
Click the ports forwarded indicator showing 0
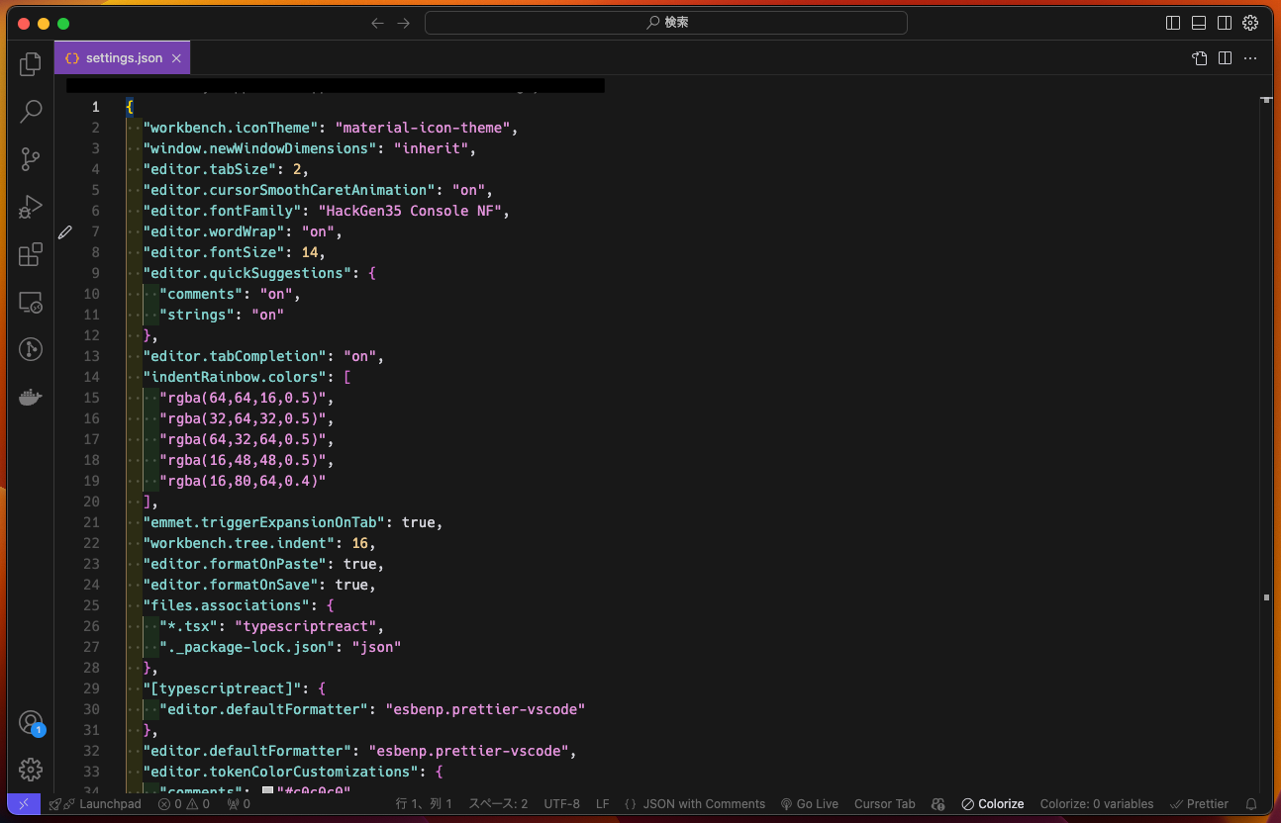(239, 804)
